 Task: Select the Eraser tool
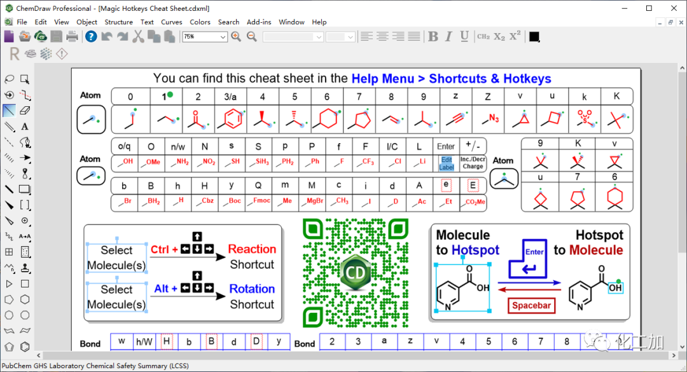[25, 111]
